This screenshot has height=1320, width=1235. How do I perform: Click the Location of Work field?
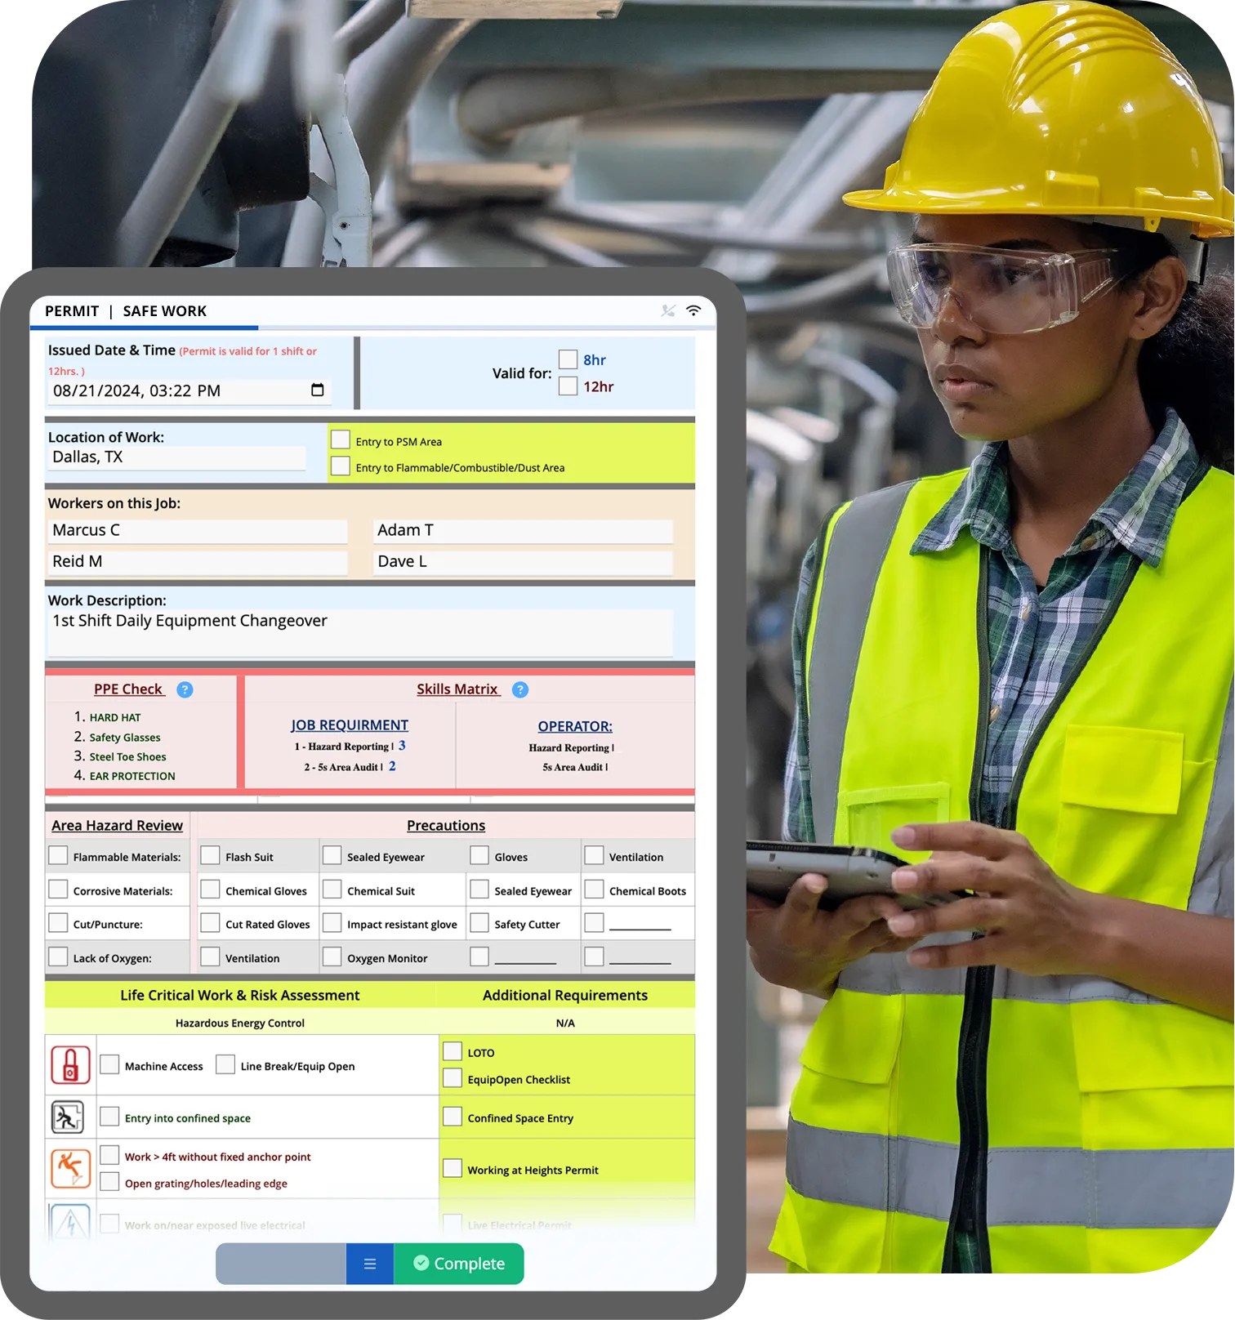(x=177, y=457)
